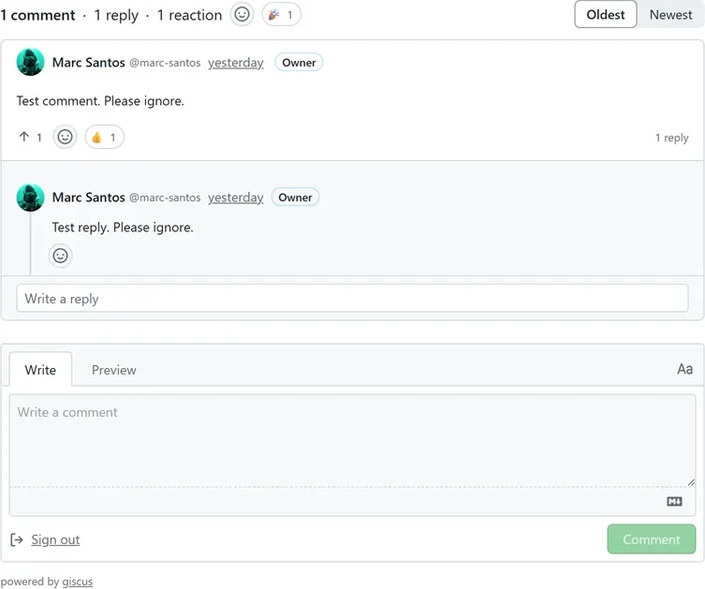705x589 pixels.
Task: Click the "1 comment" heading text
Action: (x=37, y=15)
